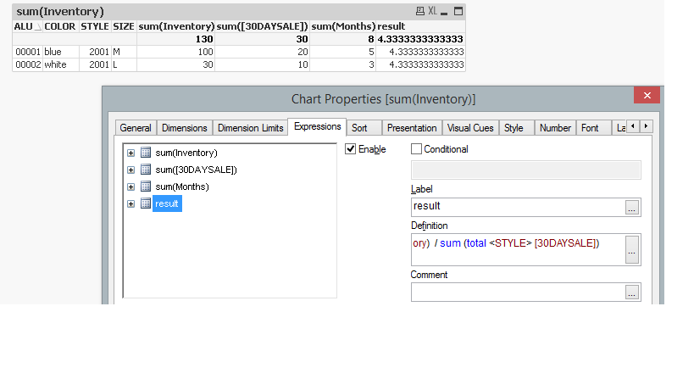Open the Comment edit ellipsis button
The width and height of the screenshot is (694, 390).
(x=631, y=292)
